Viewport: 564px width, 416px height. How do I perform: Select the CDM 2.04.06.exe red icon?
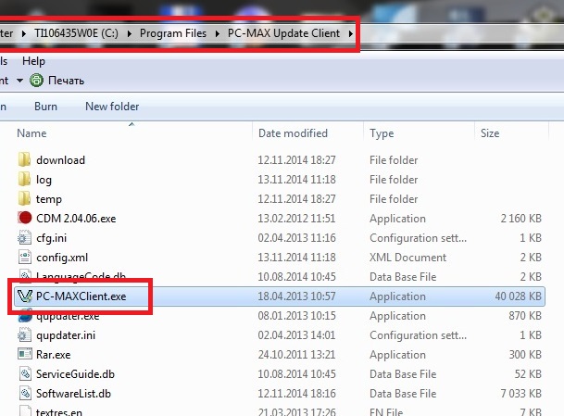coord(25,218)
